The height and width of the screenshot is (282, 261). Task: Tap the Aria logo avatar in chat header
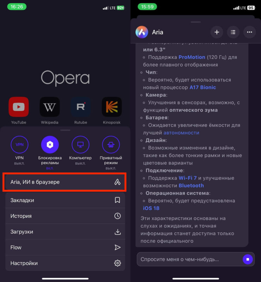142,32
